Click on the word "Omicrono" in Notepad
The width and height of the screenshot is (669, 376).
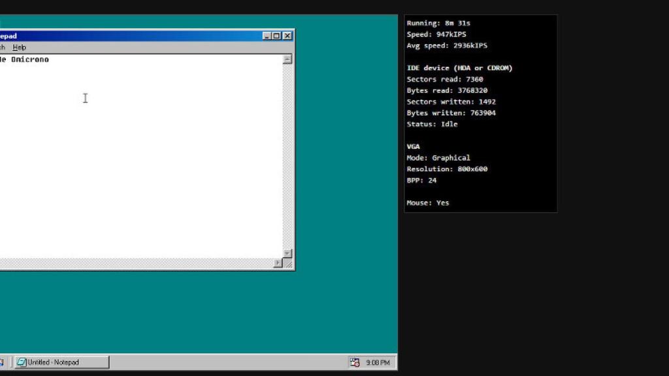click(x=30, y=59)
